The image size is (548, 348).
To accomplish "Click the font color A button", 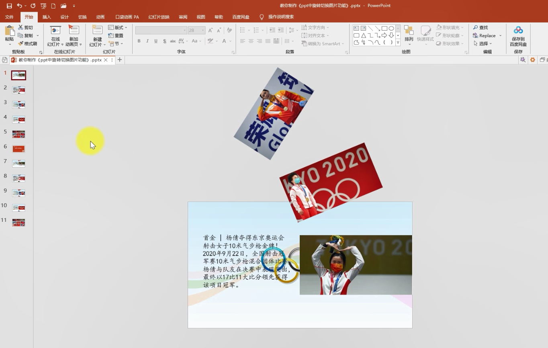I will (225, 41).
